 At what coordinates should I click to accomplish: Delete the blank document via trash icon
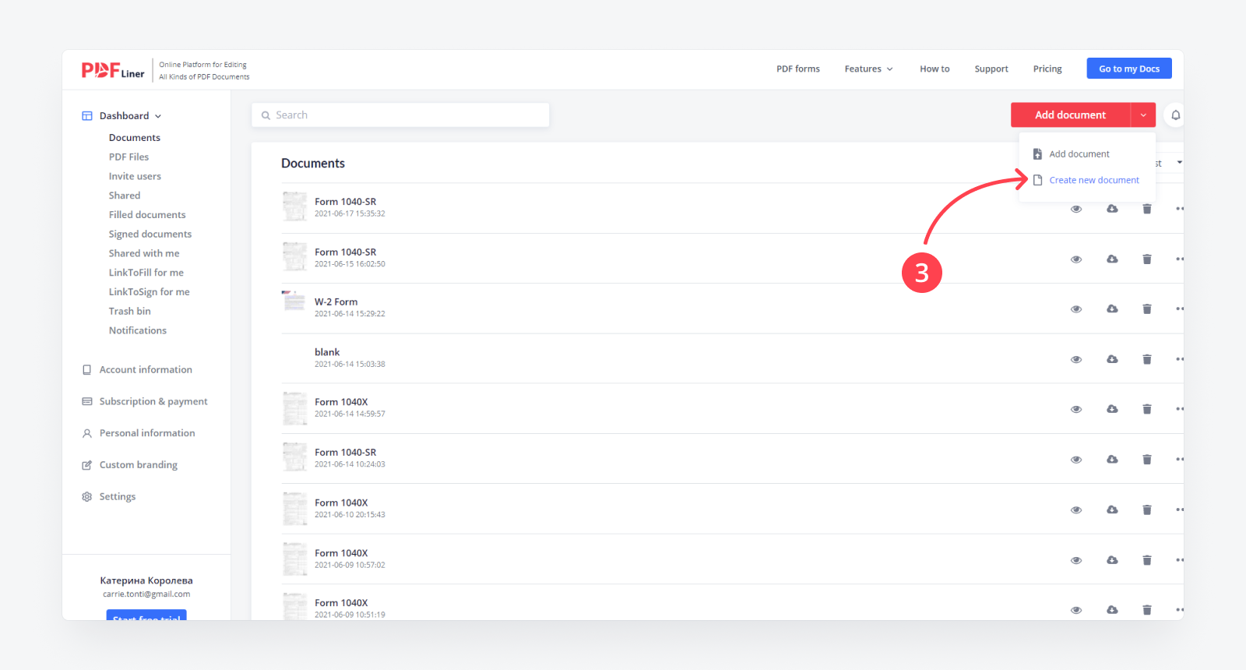pyautogui.click(x=1146, y=359)
